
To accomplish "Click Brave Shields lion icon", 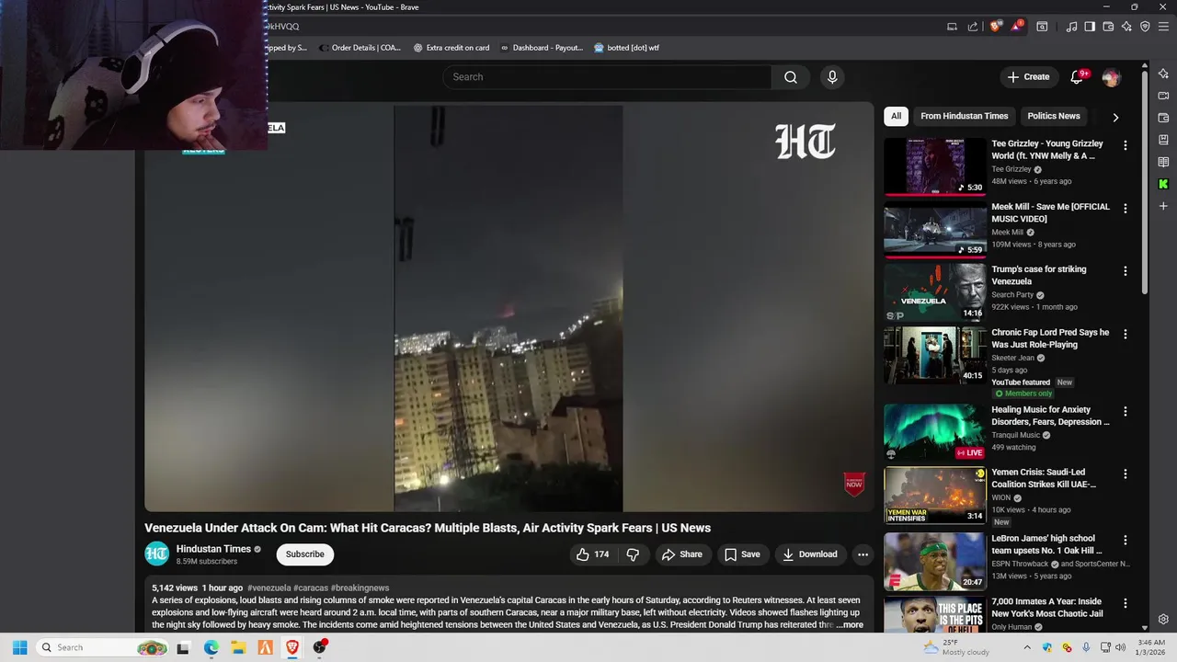I will point(995,27).
